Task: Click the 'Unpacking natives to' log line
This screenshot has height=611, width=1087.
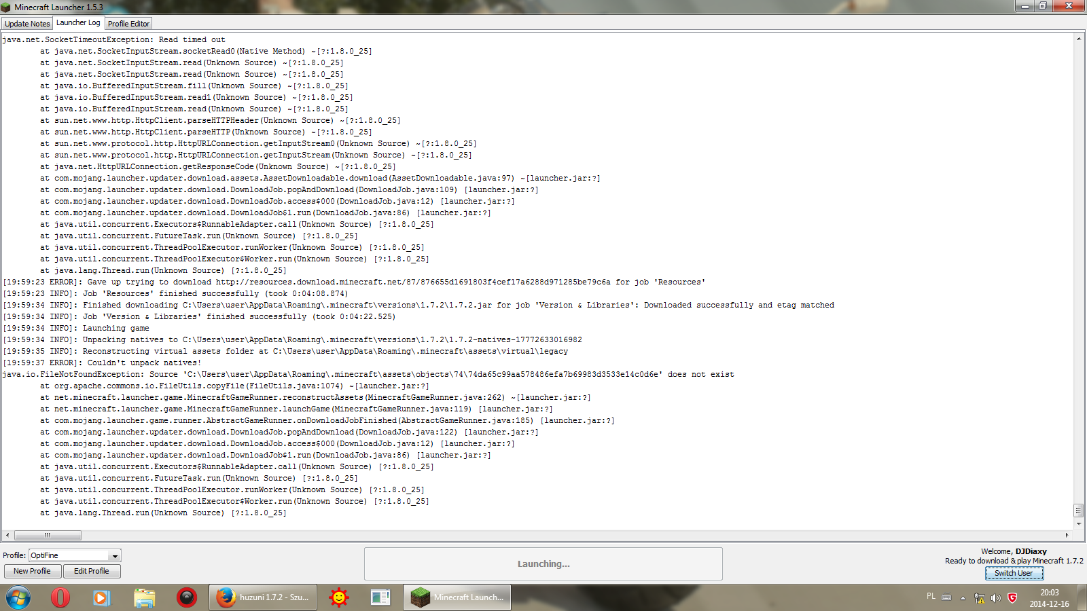Action: pyautogui.click(x=292, y=339)
